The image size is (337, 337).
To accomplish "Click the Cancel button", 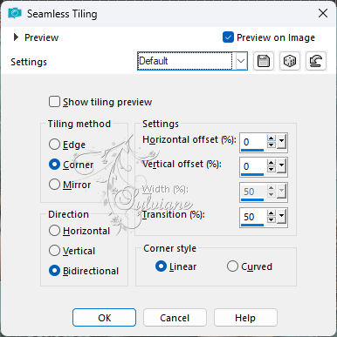I will (175, 318).
